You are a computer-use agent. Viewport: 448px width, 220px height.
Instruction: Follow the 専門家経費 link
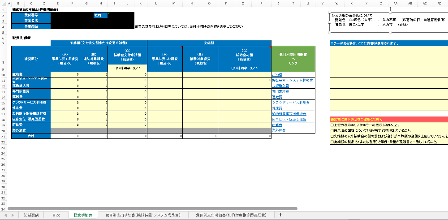coord(280,91)
